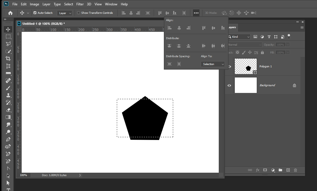Open the layer blend mode dropdown

tap(244, 45)
